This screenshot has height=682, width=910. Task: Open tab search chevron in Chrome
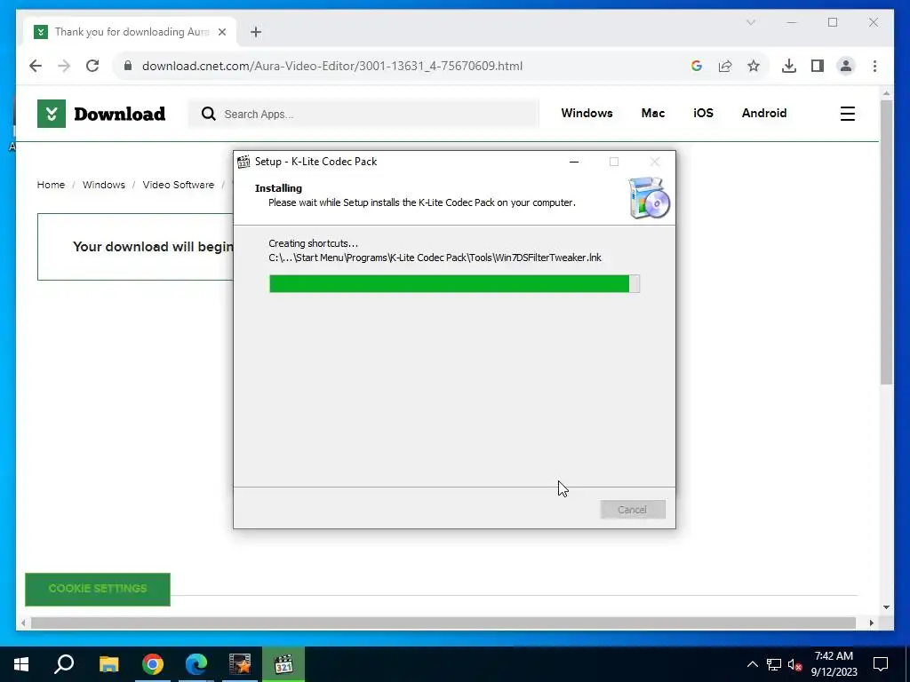[750, 22]
